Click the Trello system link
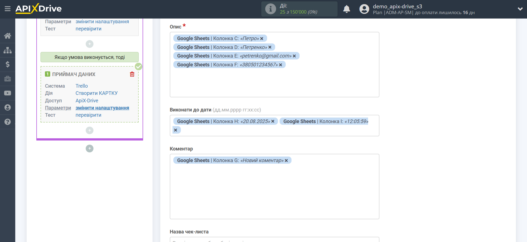Screen dimensions: 527x242 click(82, 86)
